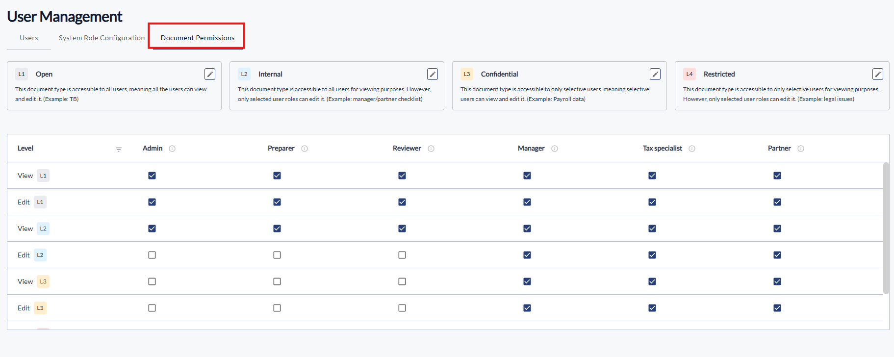
Task: Show info for the Manager role
Action: click(555, 149)
